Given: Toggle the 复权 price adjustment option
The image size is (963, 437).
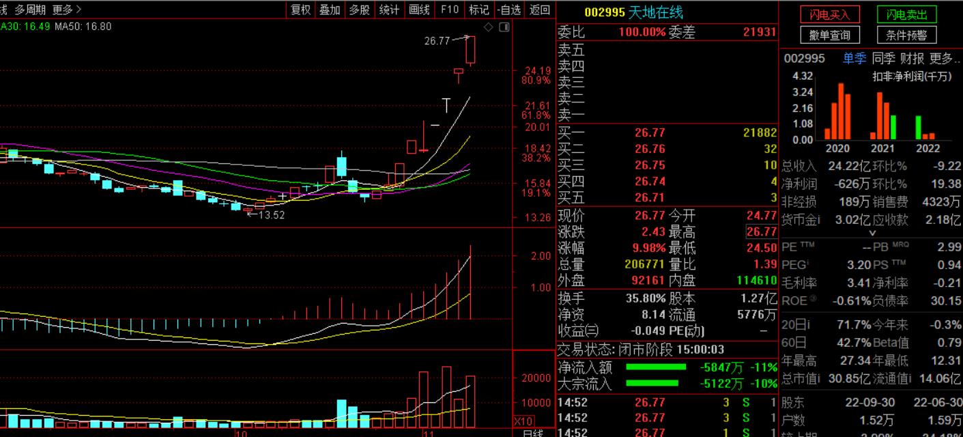Looking at the screenshot, I should coord(301,9).
